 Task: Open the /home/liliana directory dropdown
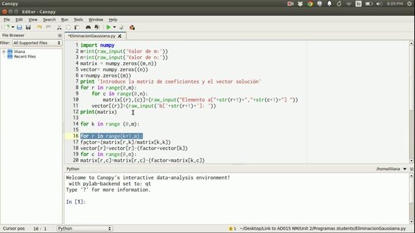coord(405,169)
